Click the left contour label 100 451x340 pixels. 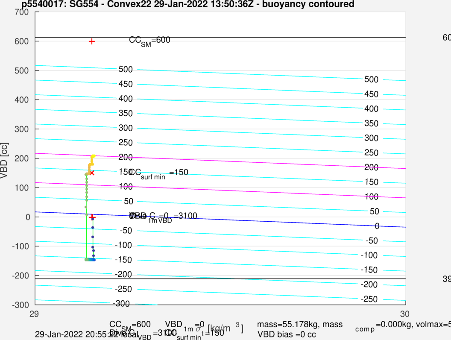(x=126, y=187)
